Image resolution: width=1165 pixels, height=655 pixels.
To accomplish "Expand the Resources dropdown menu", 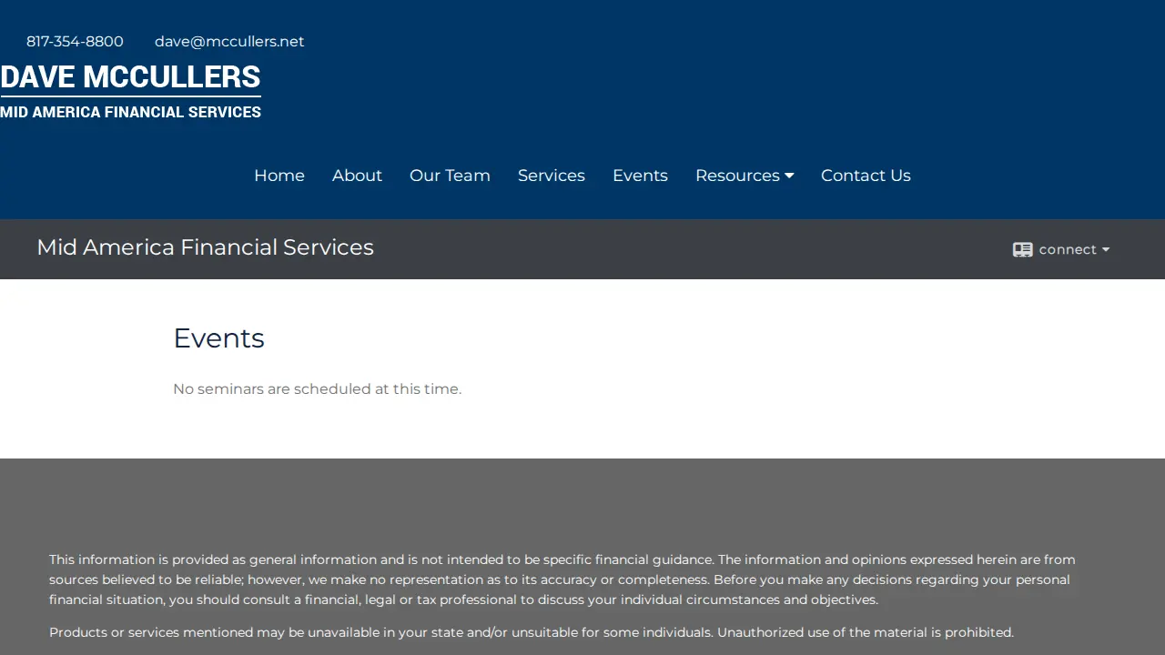I will [x=745, y=176].
